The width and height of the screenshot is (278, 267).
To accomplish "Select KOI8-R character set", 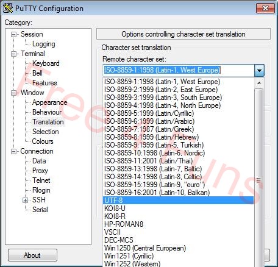I will tap(179, 216).
